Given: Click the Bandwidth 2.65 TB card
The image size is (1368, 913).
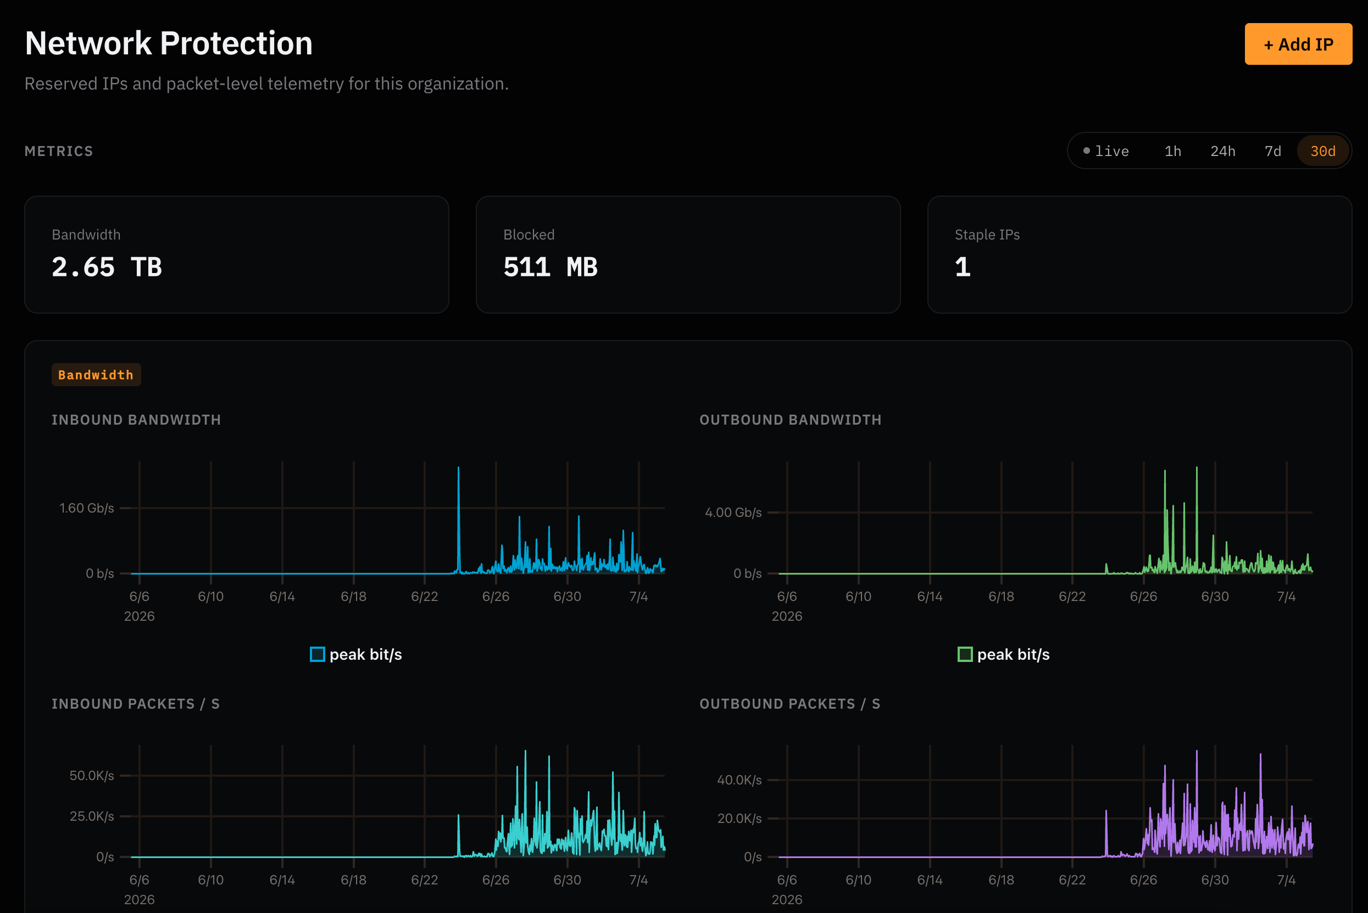Looking at the screenshot, I should click(236, 254).
